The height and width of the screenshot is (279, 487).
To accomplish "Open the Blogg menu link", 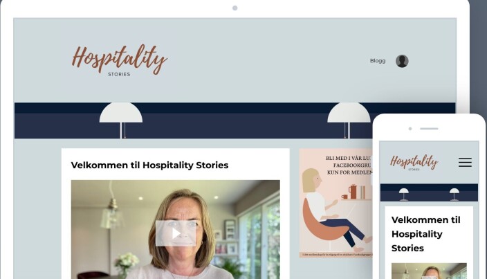I will pos(378,61).
